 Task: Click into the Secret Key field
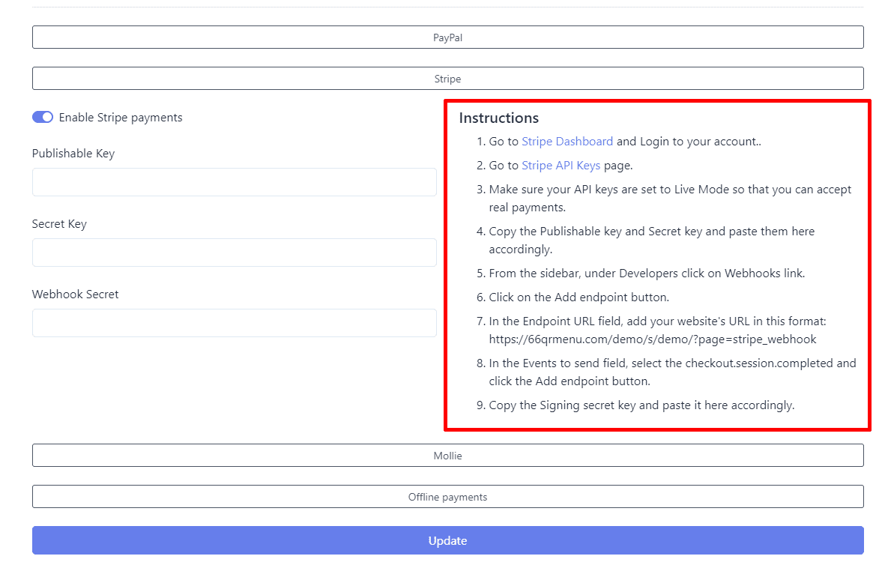tap(234, 253)
